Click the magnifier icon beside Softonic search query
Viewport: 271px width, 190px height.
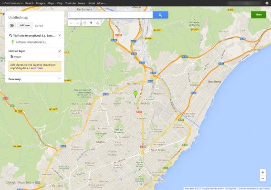(x=10, y=36)
